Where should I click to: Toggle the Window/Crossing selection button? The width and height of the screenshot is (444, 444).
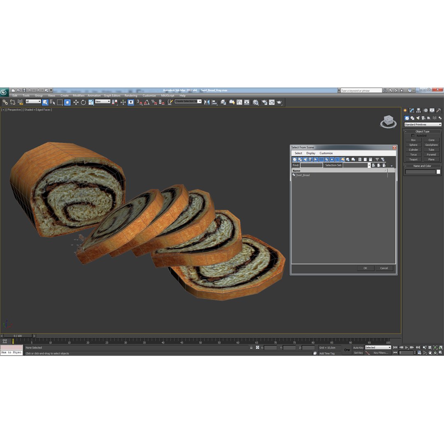click(x=67, y=102)
